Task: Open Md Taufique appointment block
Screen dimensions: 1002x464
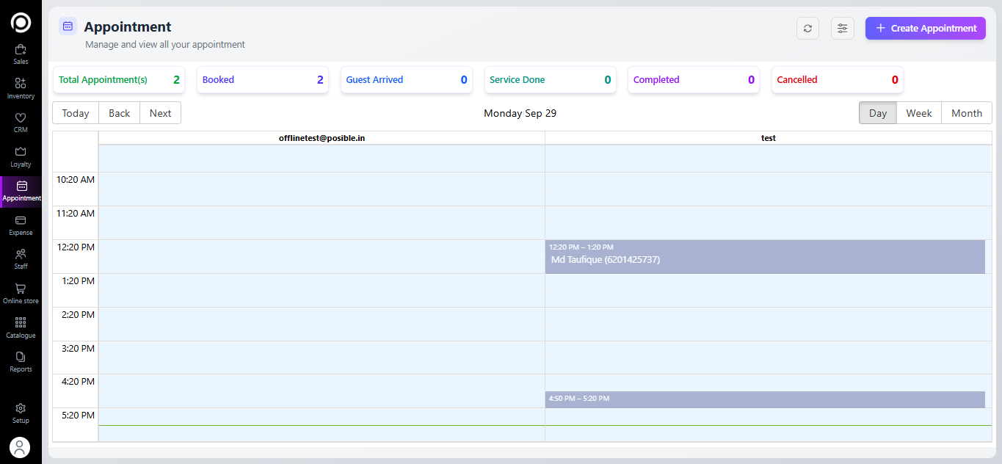Action: 764,257
